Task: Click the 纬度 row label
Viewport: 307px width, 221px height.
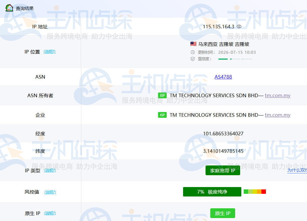Action: [x=40, y=151]
